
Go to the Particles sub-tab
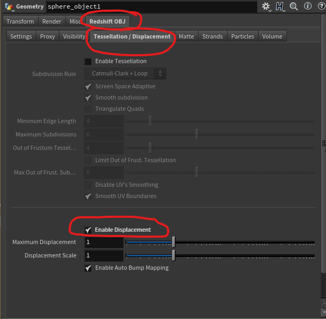click(242, 36)
